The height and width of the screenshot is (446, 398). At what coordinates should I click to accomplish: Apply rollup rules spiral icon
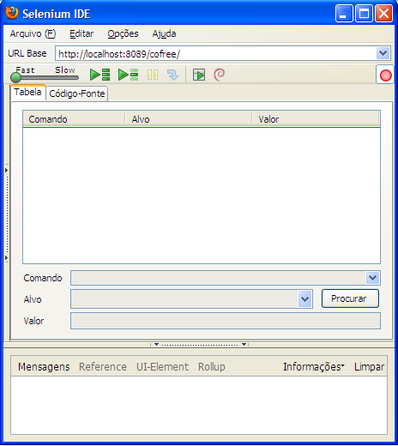click(220, 75)
